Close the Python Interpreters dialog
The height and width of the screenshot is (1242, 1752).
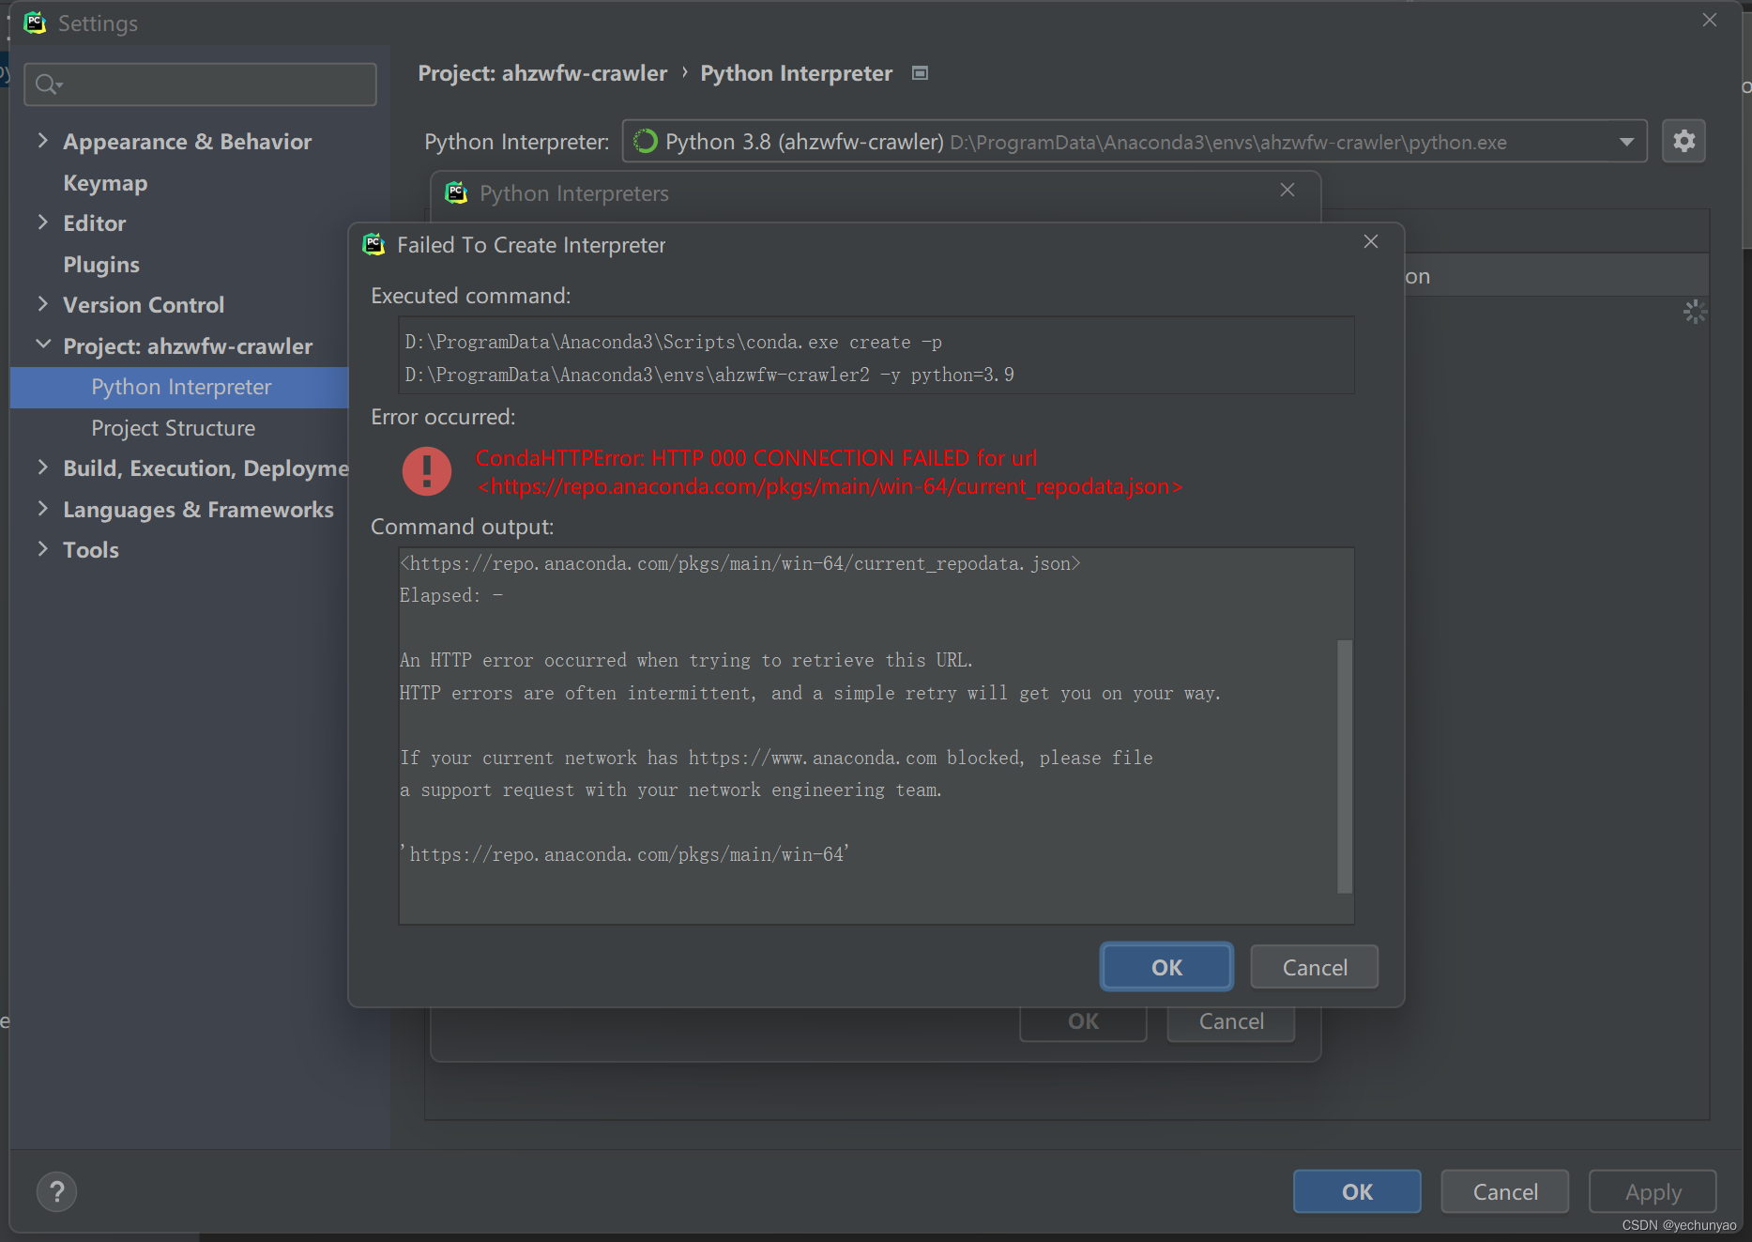[1287, 190]
